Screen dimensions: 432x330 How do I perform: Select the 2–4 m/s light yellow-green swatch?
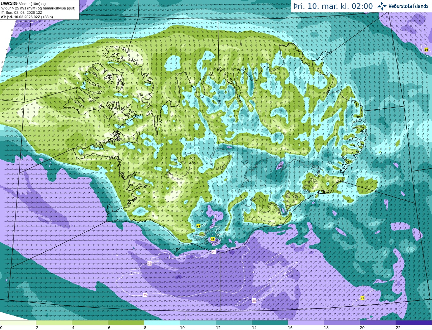[54, 323]
